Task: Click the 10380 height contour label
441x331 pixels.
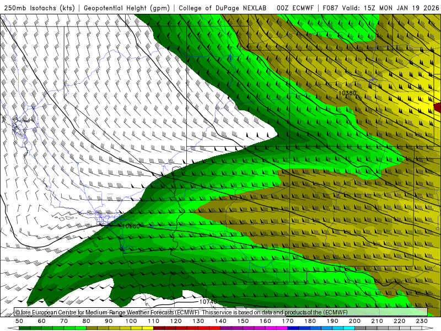Action: click(347, 93)
